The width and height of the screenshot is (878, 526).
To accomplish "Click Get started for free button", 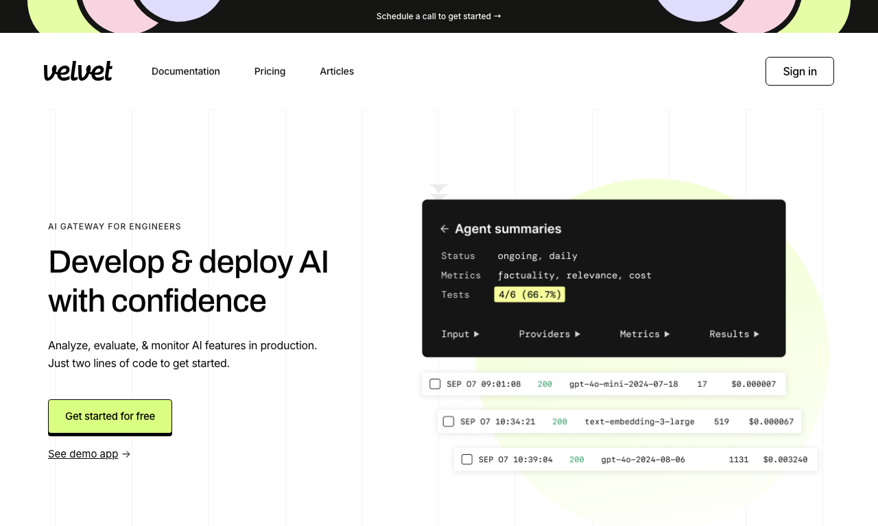I will (110, 416).
